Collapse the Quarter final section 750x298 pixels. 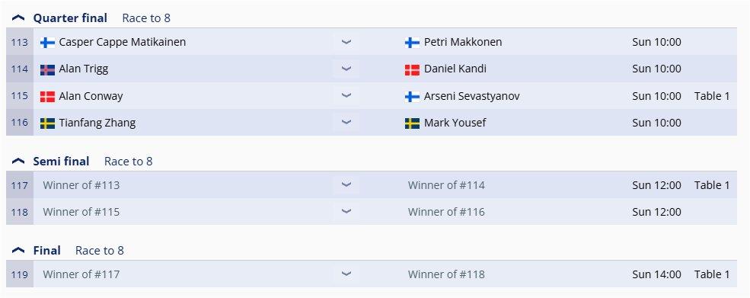(x=18, y=18)
